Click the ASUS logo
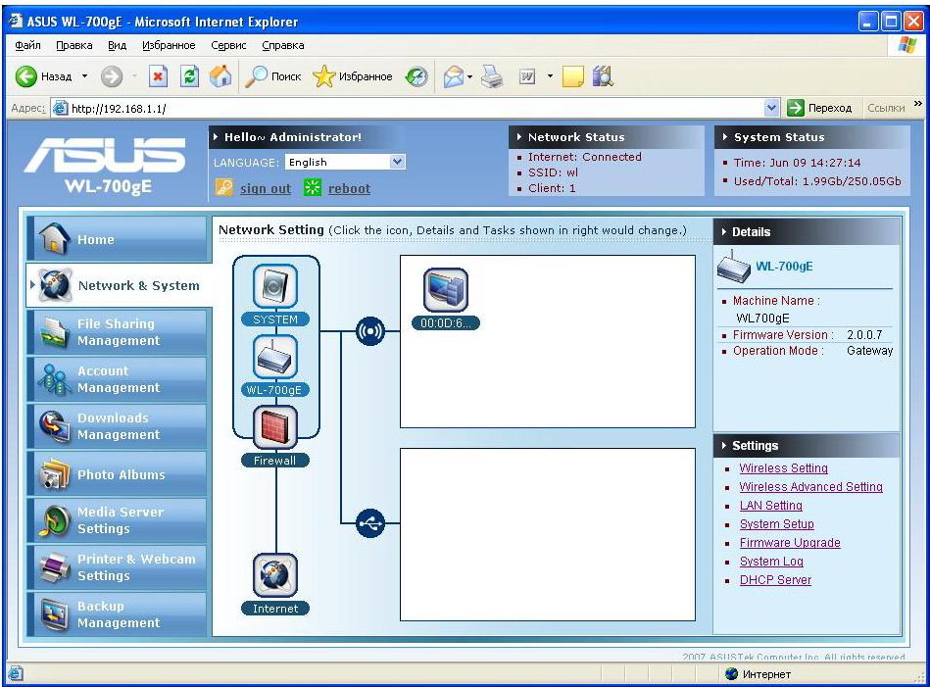Screen dimensions: 930x687 (105, 155)
